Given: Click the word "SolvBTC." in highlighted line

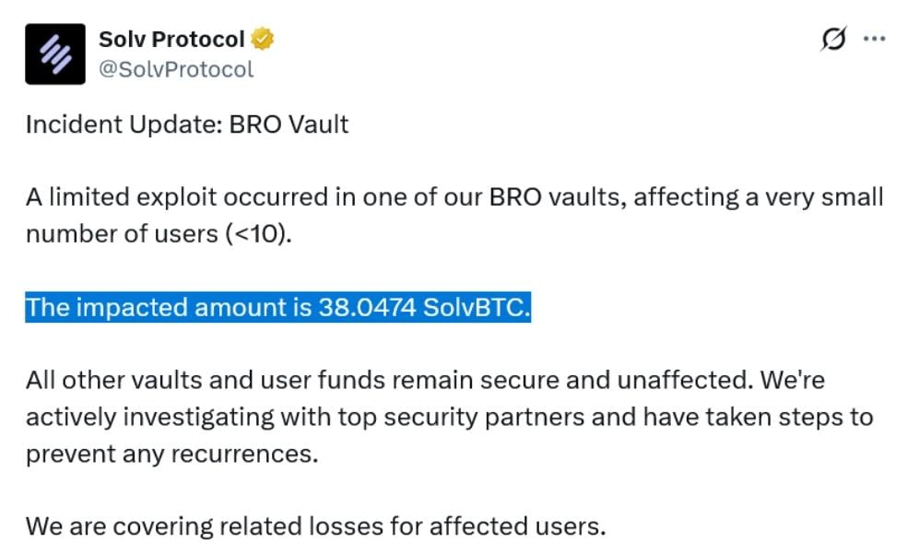Looking at the screenshot, I should coord(477,308).
